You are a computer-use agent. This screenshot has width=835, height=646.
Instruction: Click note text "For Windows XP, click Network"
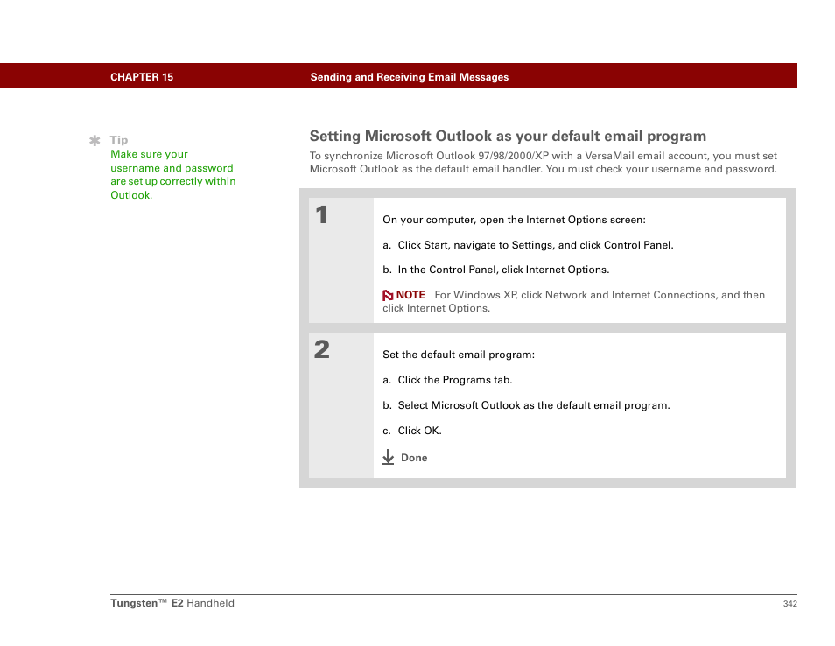[600, 295]
